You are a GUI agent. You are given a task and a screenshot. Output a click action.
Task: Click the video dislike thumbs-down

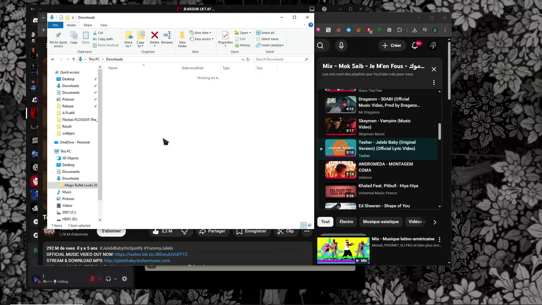[184, 231]
